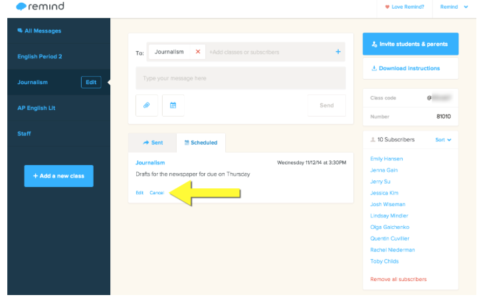The width and height of the screenshot is (481, 305).
Task: Click Add classes or subscribers field
Action: click(244, 52)
